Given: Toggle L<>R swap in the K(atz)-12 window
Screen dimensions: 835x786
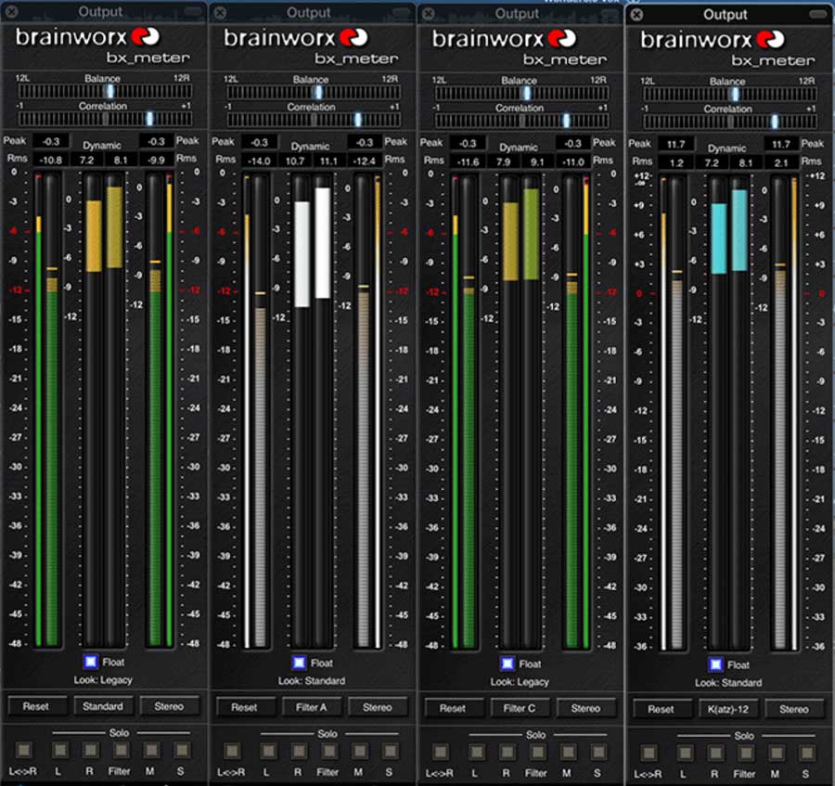Looking at the screenshot, I should click(649, 754).
